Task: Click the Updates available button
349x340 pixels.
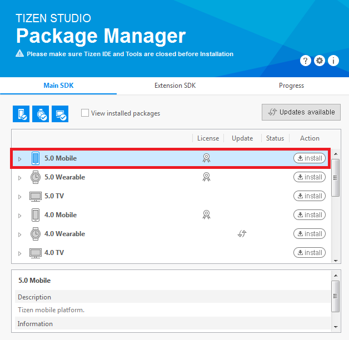Action: (x=301, y=112)
